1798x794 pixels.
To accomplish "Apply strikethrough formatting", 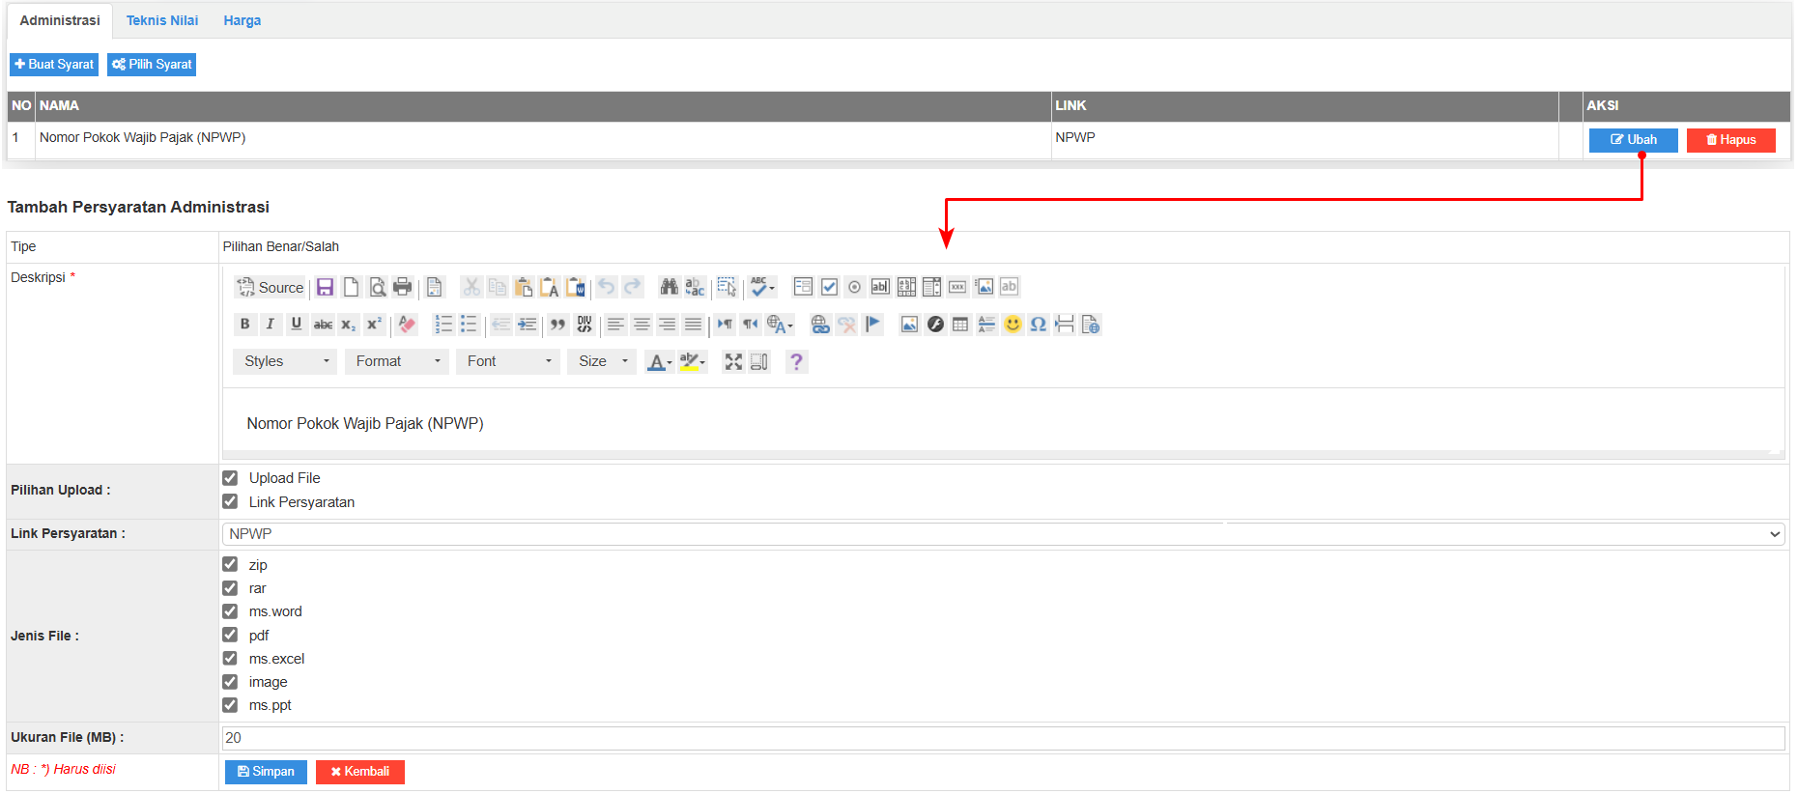I will pos(323,325).
